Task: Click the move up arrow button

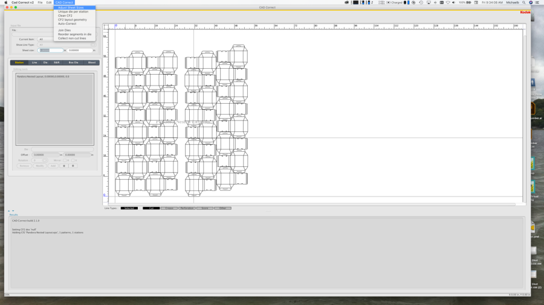Action: tap(64, 166)
